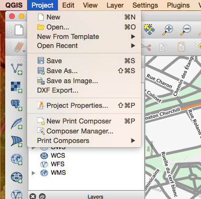Open the Settings menu
The height and width of the screenshot is (199, 201).
[145, 5]
